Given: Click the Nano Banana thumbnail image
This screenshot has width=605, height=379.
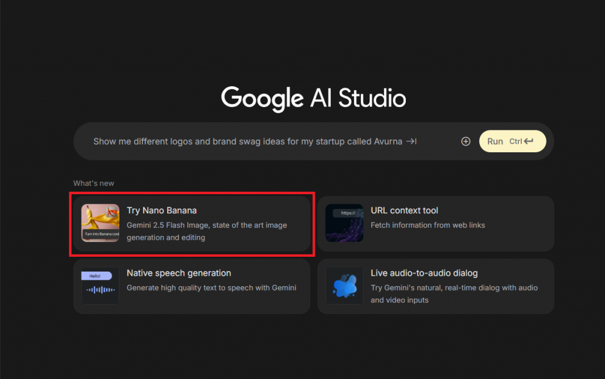Looking at the screenshot, I should (x=100, y=223).
